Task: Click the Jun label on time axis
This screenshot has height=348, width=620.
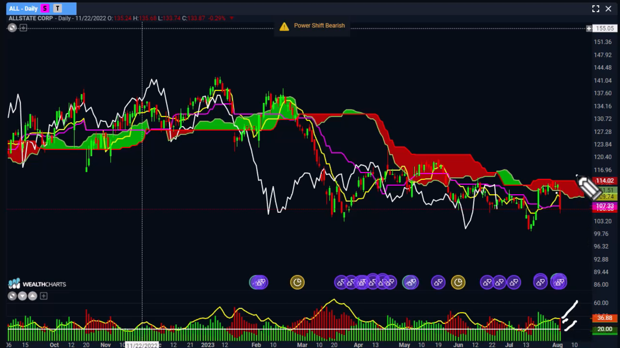Action: [x=458, y=345]
